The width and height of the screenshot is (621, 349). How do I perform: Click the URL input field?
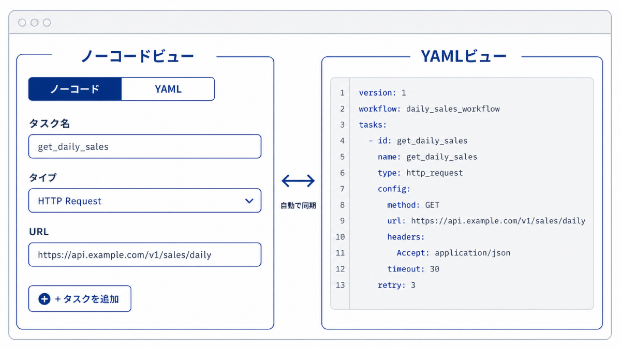[145, 254]
